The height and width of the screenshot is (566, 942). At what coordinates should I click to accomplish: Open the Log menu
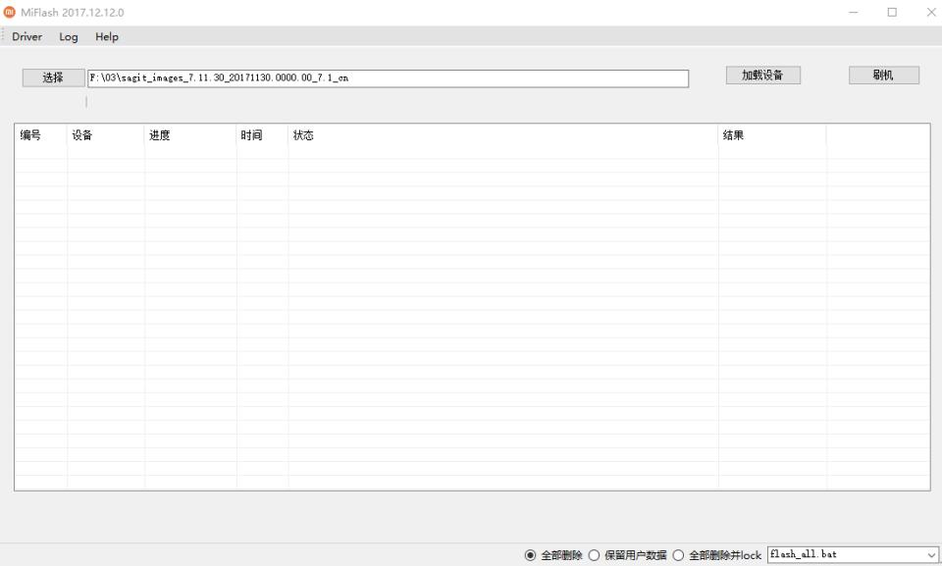68,36
